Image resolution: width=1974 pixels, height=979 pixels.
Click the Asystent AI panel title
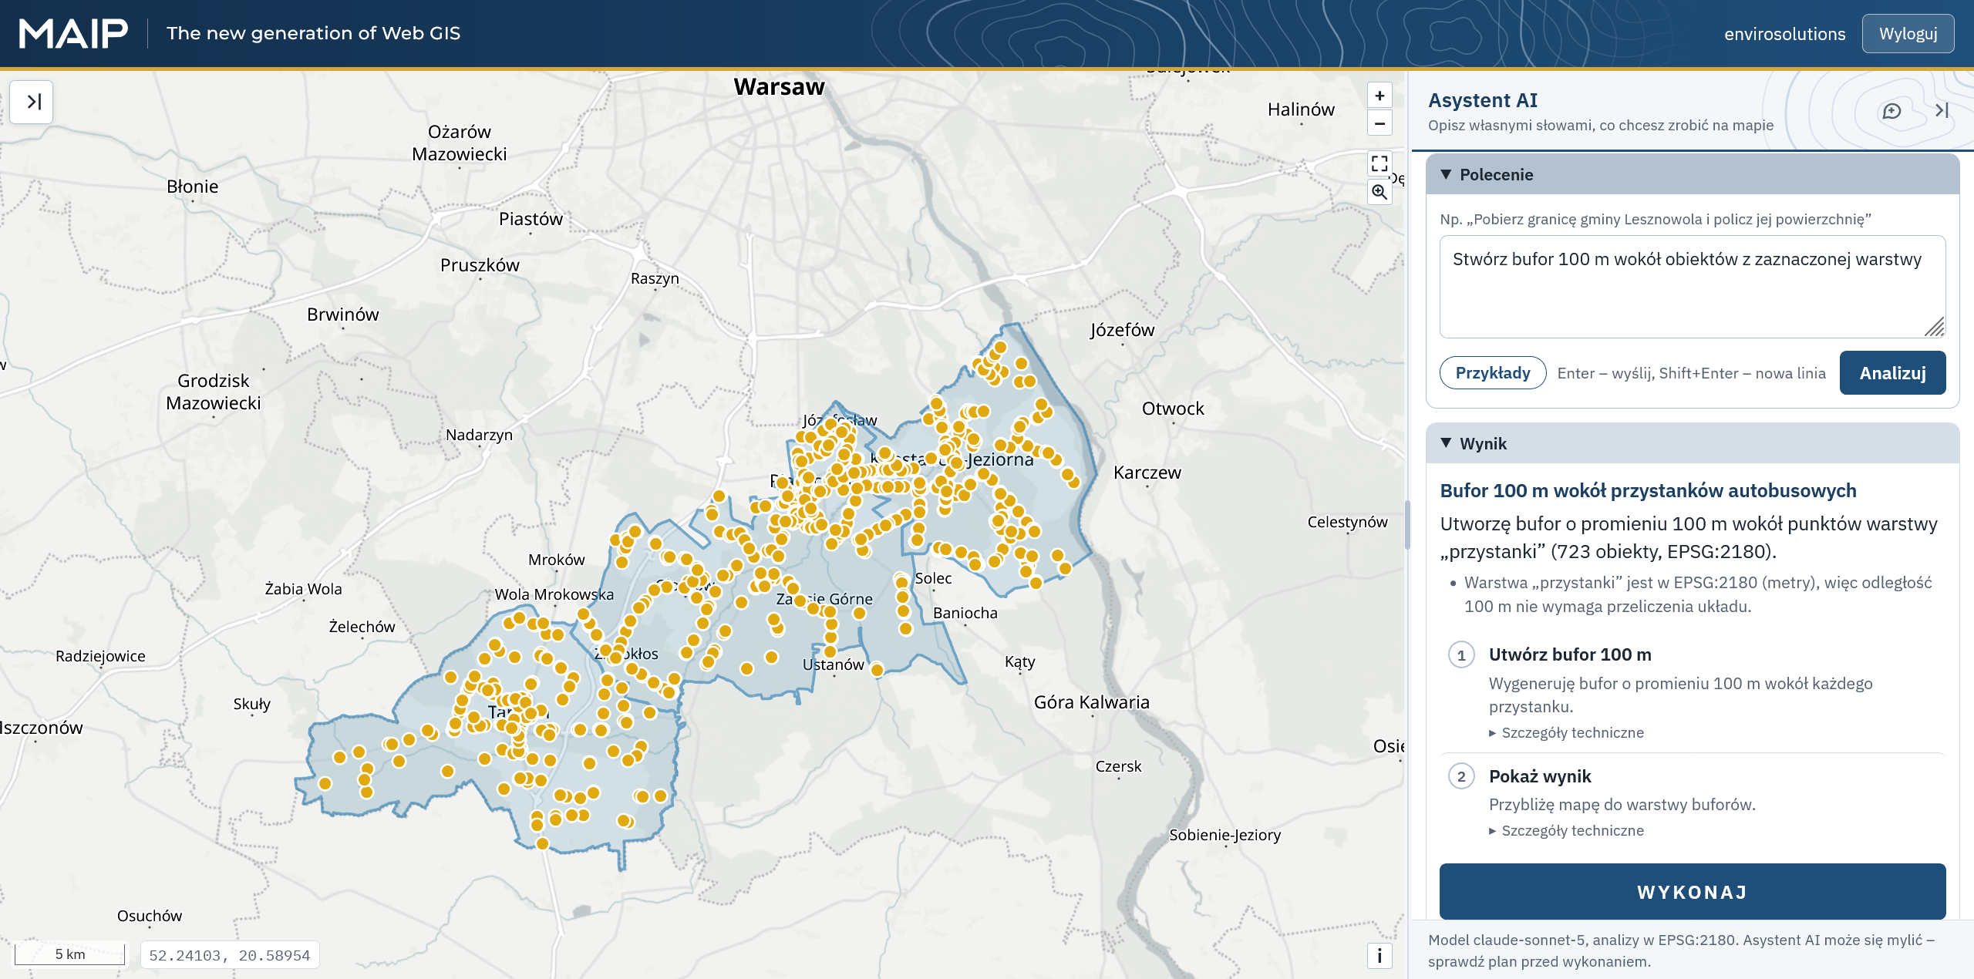click(x=1482, y=100)
